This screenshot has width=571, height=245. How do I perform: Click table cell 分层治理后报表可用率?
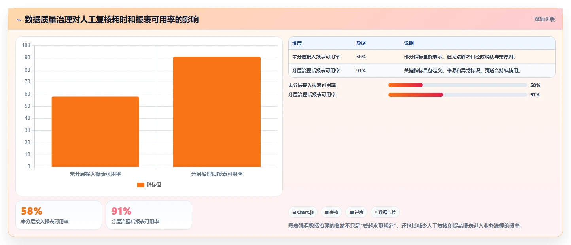pyautogui.click(x=316, y=71)
